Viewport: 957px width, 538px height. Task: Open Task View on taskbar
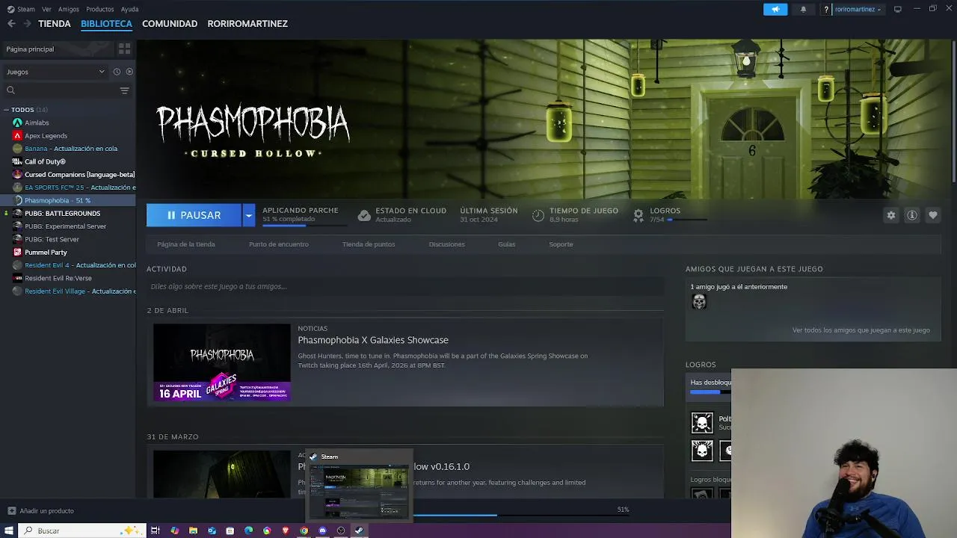click(156, 531)
